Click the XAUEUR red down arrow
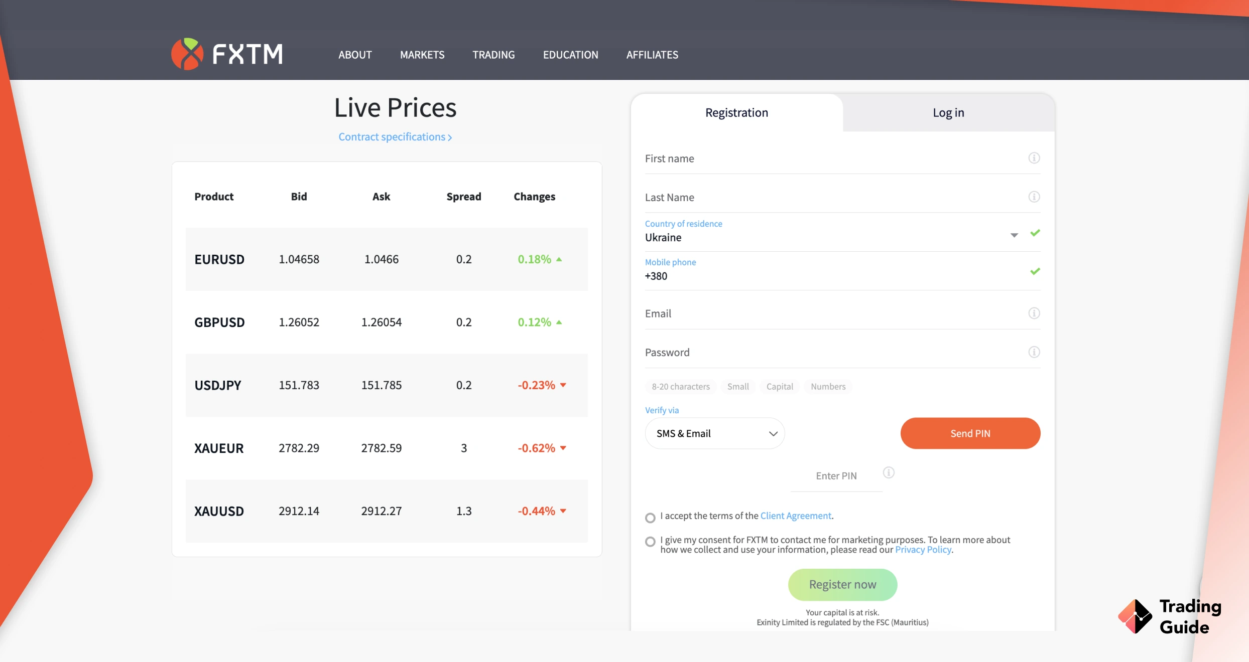The height and width of the screenshot is (662, 1249). (563, 448)
